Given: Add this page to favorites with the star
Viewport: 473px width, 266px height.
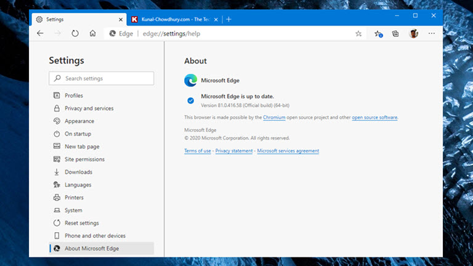Looking at the screenshot, I should (x=358, y=33).
